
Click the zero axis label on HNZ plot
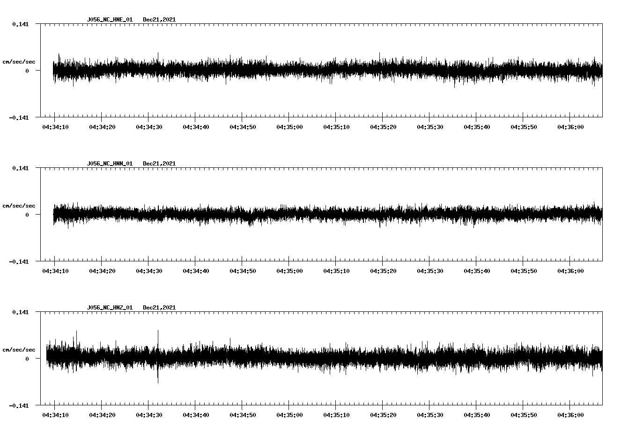pos(27,359)
